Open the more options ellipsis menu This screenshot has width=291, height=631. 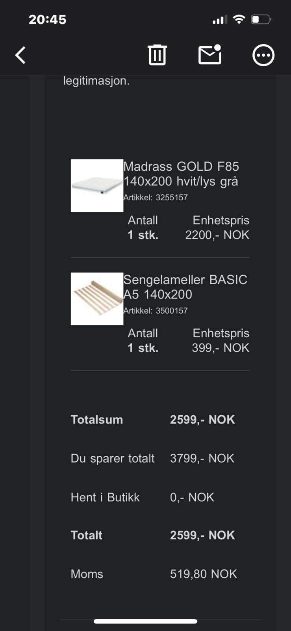click(263, 55)
